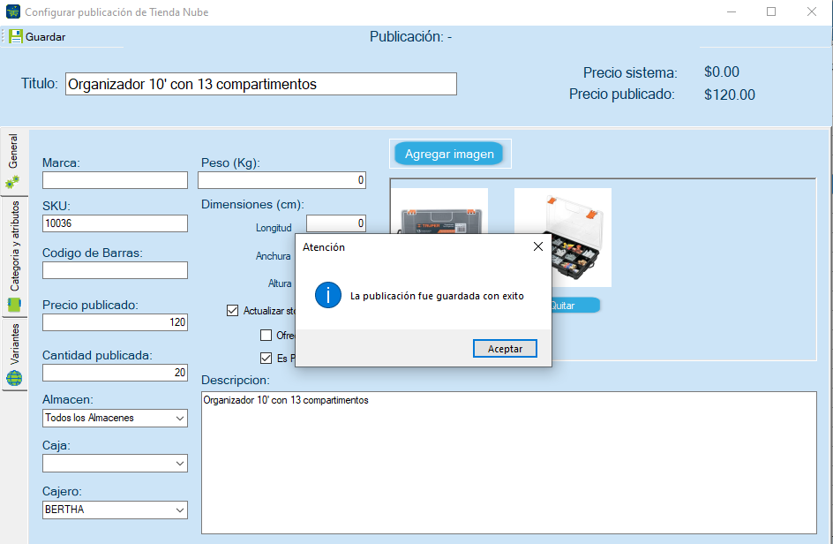This screenshot has width=833, height=544.
Task: Click the 'Dimensiones (cm):' label
Action: (x=252, y=205)
